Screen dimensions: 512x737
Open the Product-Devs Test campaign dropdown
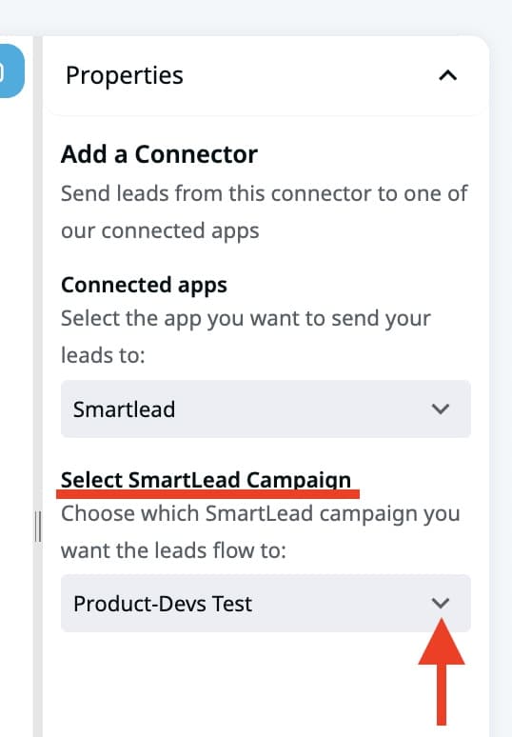pyautogui.click(x=266, y=603)
